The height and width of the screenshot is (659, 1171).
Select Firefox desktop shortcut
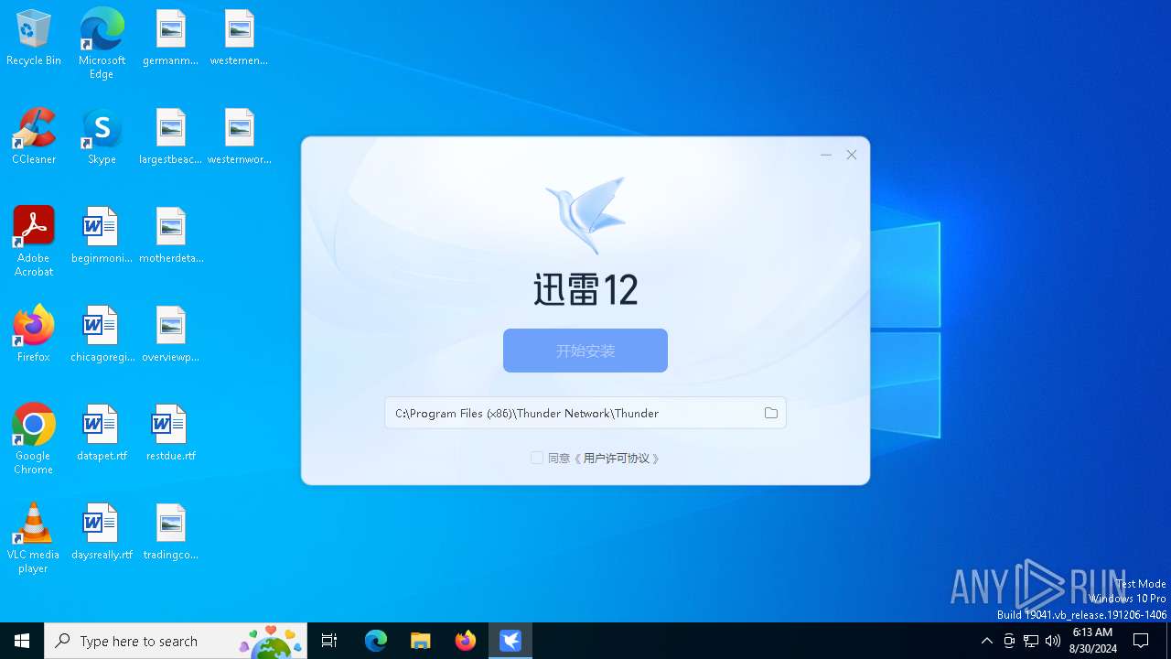tap(34, 335)
